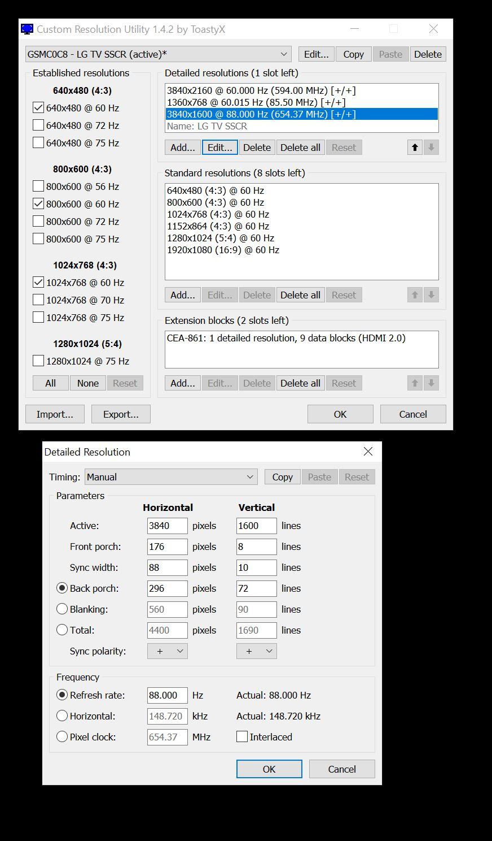Click All under Established resolutions

[x=51, y=383]
